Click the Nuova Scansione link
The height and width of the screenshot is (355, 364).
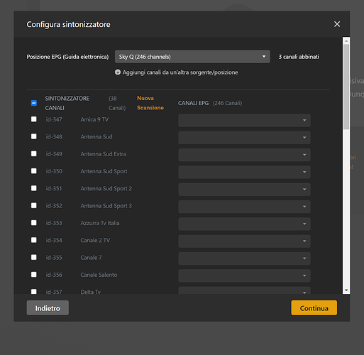pos(150,103)
